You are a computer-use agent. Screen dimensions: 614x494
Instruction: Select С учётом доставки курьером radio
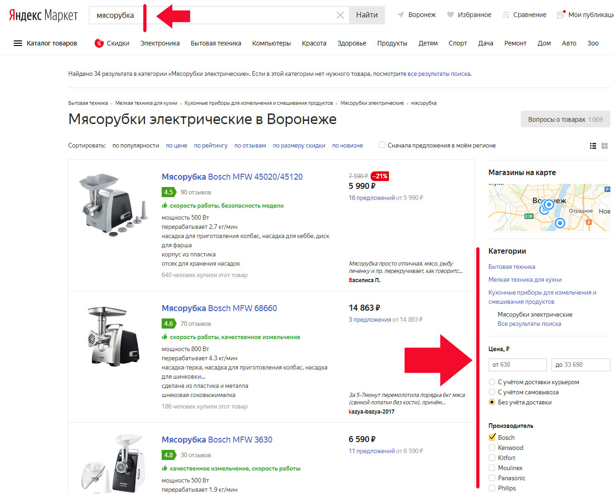(492, 382)
